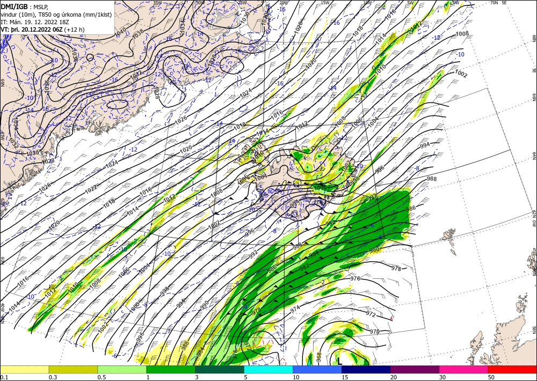Click the "968" isobar label

pos(319,357)
